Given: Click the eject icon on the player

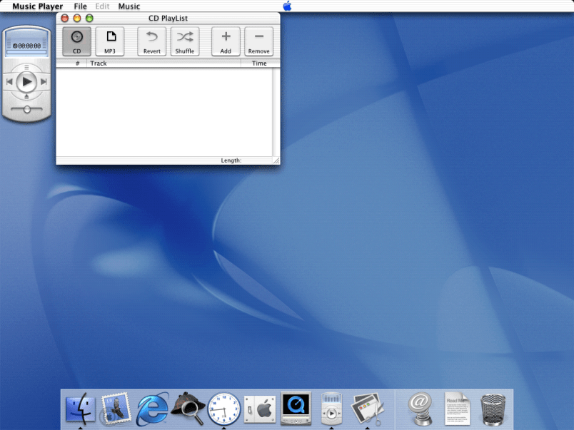Looking at the screenshot, I should tap(27, 96).
